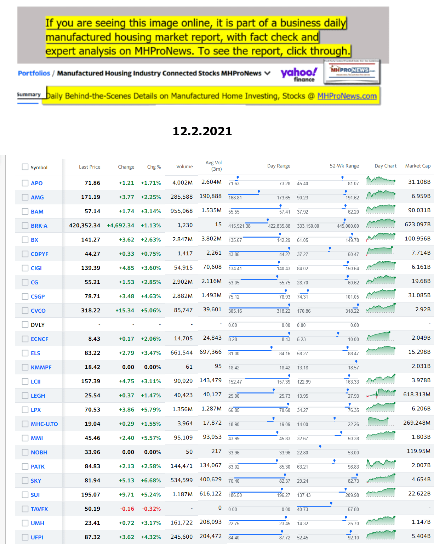Click the yellow highlighted banner notice

click(198, 37)
